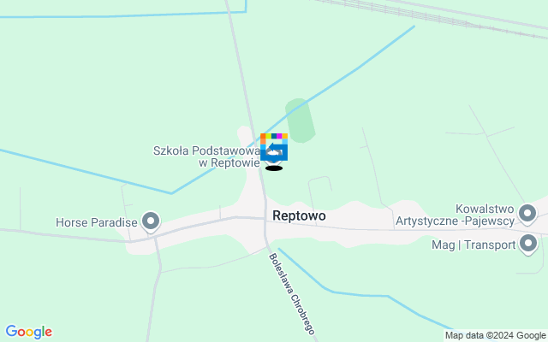Select the dark green sports field
548x342 pixels.
coord(301,121)
